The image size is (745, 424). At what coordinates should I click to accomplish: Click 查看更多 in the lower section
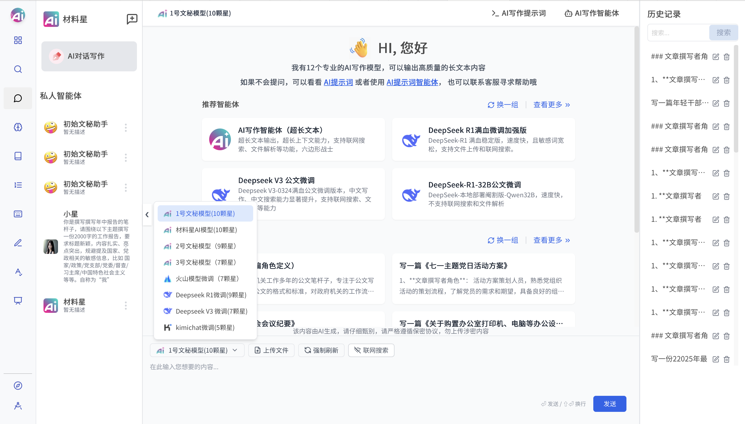[x=552, y=240]
